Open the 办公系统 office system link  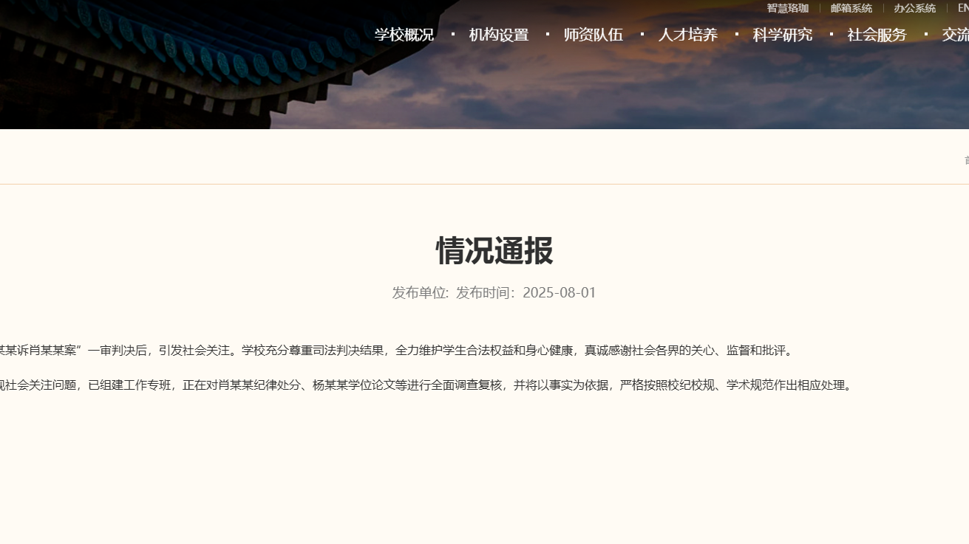(x=914, y=8)
